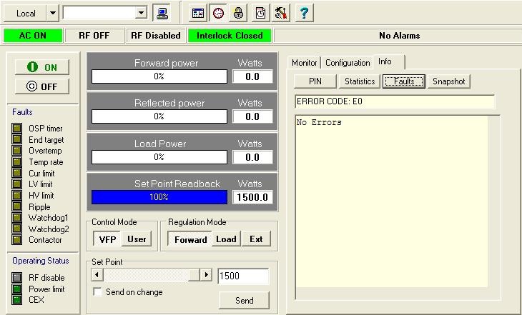Screen dimensions: 522x315
Task: Click the computer connection icon
Action: [x=162, y=13]
